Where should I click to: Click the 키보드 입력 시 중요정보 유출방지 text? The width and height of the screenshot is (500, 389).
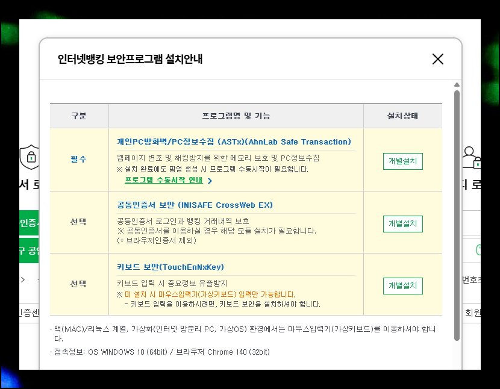(172, 283)
